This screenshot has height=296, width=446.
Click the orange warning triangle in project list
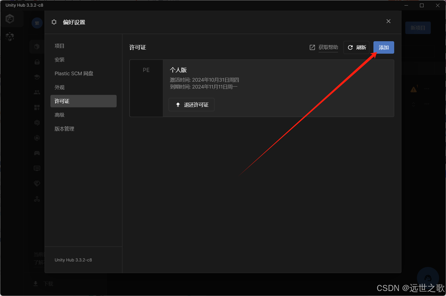pos(414,89)
